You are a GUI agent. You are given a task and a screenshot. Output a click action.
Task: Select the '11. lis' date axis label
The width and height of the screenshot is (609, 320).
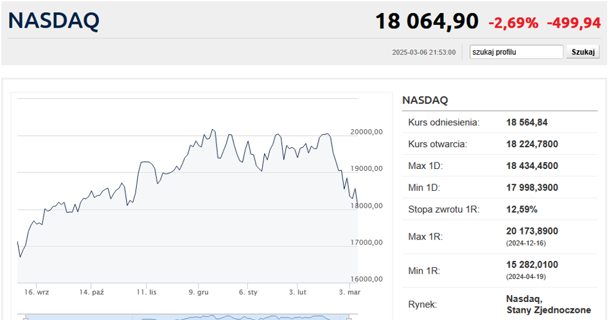coord(146,292)
